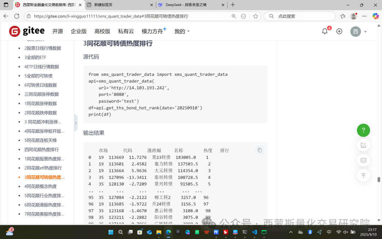This screenshot has height=239, width=382.
Task: Open 企业版 in the Gitee nav
Action: 79,32
